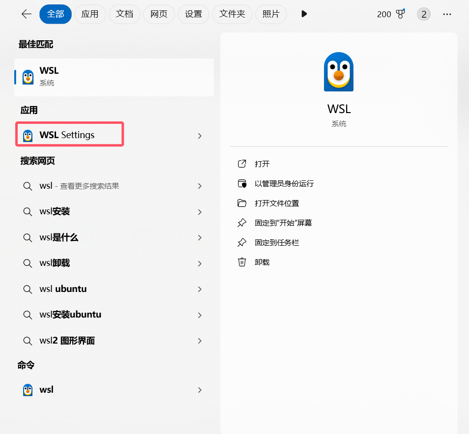Screen dimensions: 469x434
Task: Click the pin icon beside 固定到任务栏
Action: pos(242,243)
